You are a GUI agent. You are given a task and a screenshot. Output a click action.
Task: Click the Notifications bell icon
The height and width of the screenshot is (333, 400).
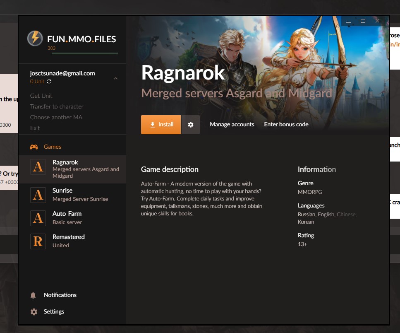pyautogui.click(x=34, y=295)
